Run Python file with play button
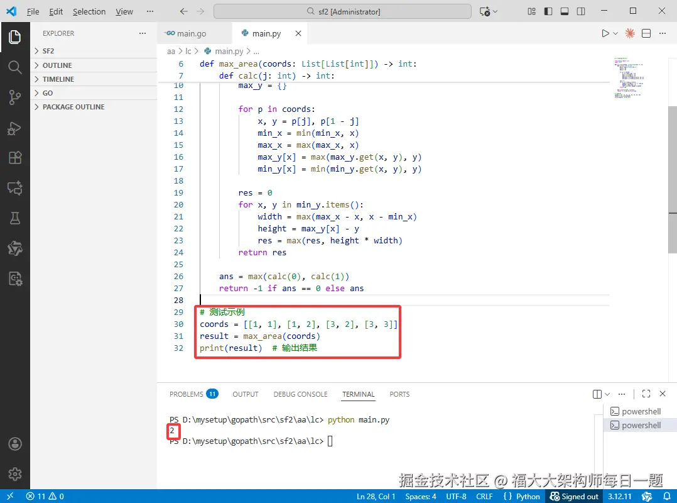 pos(605,33)
